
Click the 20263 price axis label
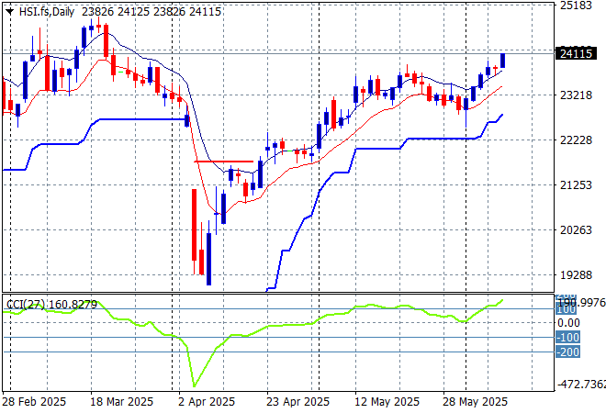point(576,229)
